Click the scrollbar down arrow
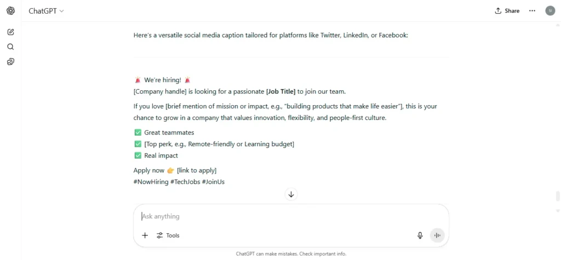 point(557,210)
